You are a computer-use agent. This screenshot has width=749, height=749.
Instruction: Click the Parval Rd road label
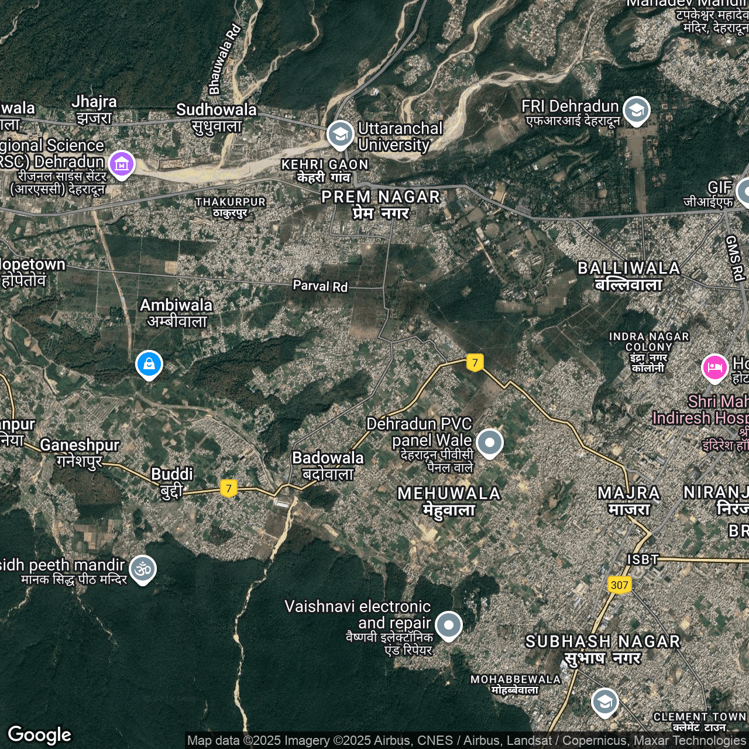[x=320, y=286]
